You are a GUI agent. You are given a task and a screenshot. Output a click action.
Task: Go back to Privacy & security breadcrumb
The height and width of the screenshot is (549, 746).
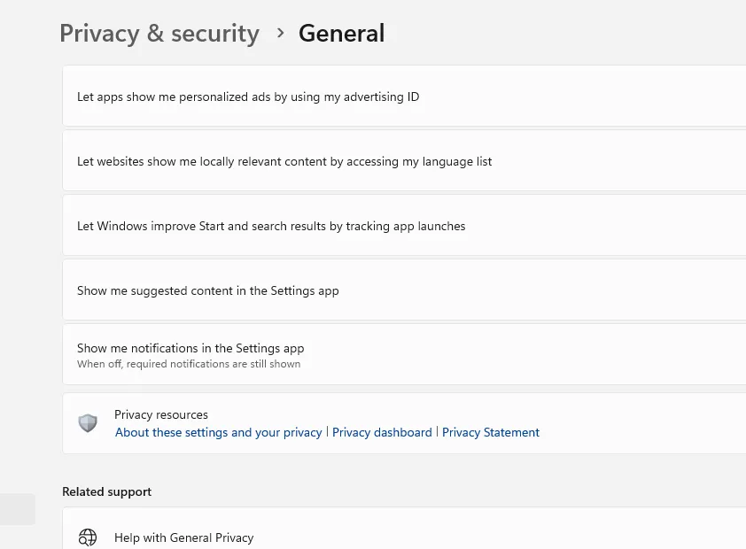click(159, 34)
